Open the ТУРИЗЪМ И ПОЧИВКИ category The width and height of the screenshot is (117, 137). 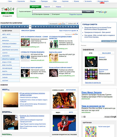point(10,44)
